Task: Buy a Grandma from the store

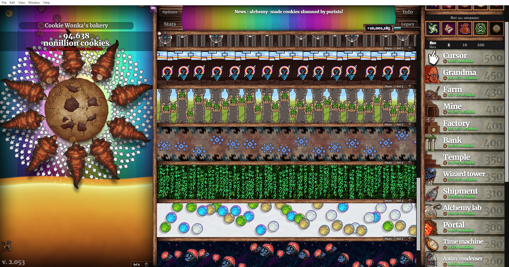Action: [465, 75]
